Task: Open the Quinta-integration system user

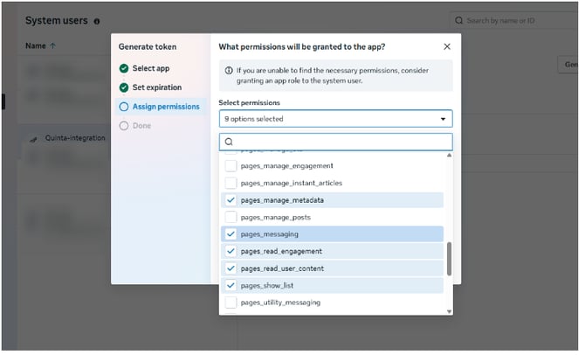Action: click(x=76, y=139)
